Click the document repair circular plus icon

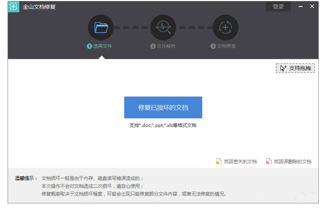coord(225,27)
